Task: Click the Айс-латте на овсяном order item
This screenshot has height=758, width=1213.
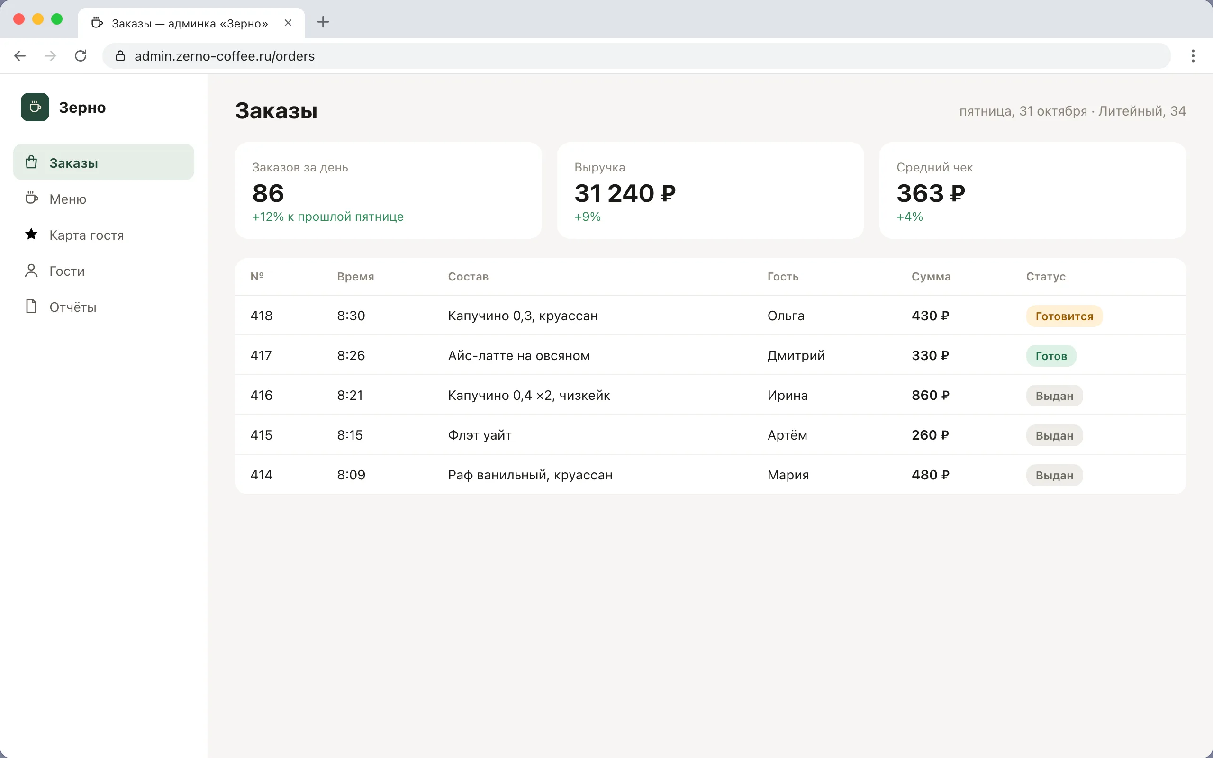Action: tap(519, 355)
